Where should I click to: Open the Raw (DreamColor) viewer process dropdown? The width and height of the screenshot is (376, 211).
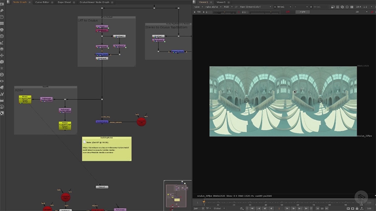click(x=256, y=7)
